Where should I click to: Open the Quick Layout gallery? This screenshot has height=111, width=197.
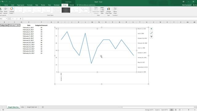6,10
